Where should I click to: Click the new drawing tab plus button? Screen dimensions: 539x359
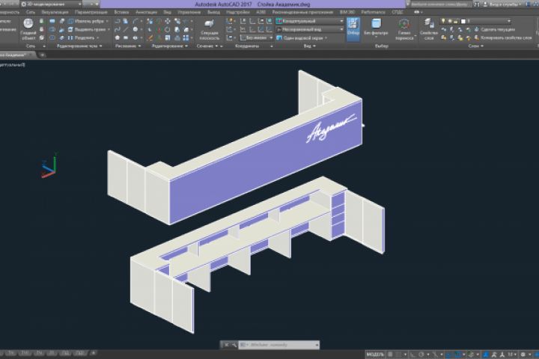[x=42, y=55]
